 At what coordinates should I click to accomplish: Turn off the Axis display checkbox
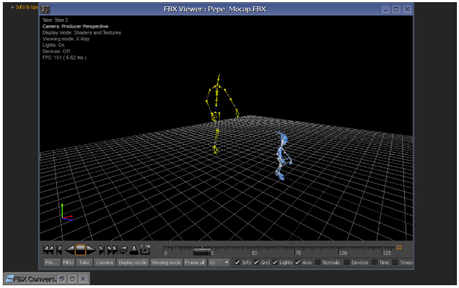point(298,262)
